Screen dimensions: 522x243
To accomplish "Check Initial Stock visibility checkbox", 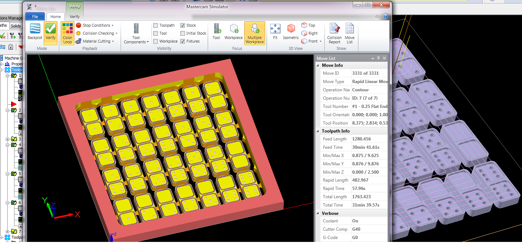I will (x=182, y=33).
